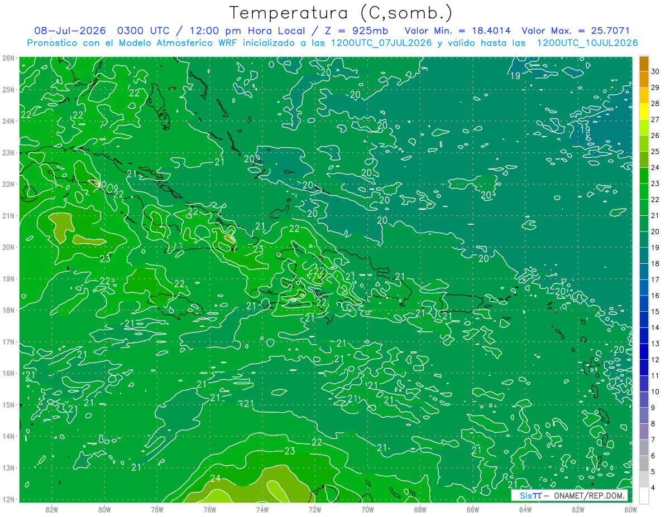Click the 74W longitude axis label

[x=262, y=509]
